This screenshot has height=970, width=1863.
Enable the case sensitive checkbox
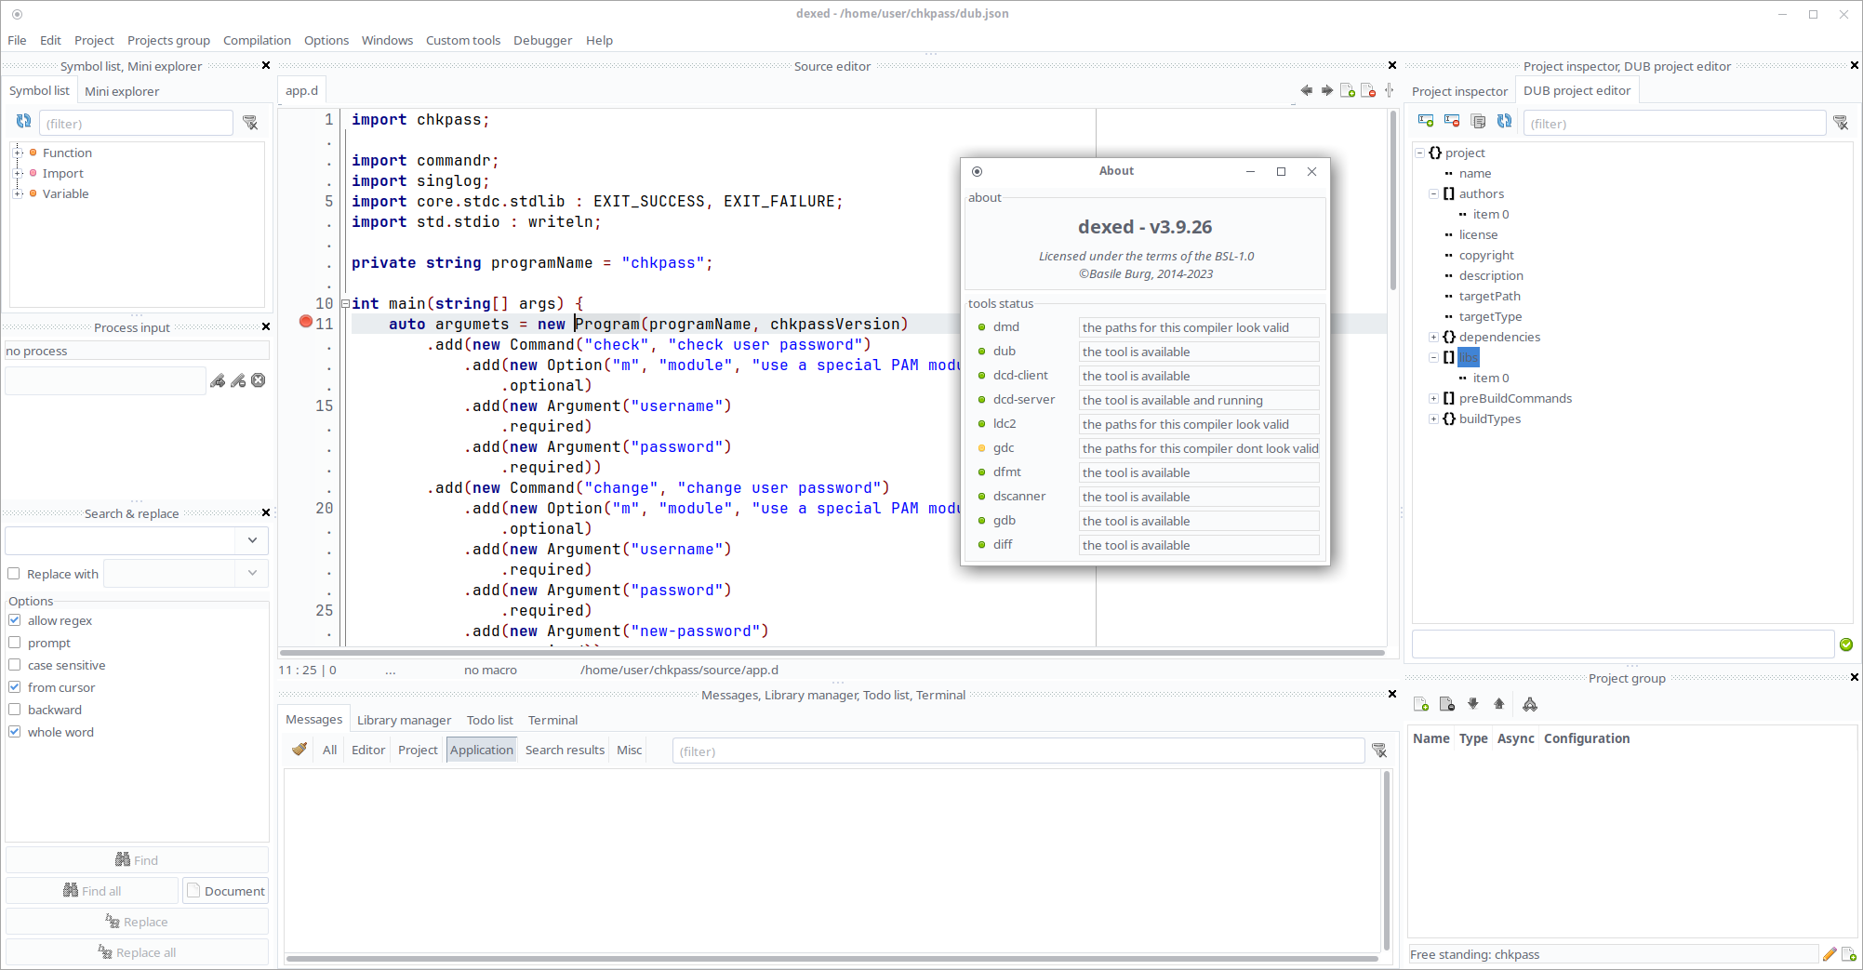click(x=15, y=665)
